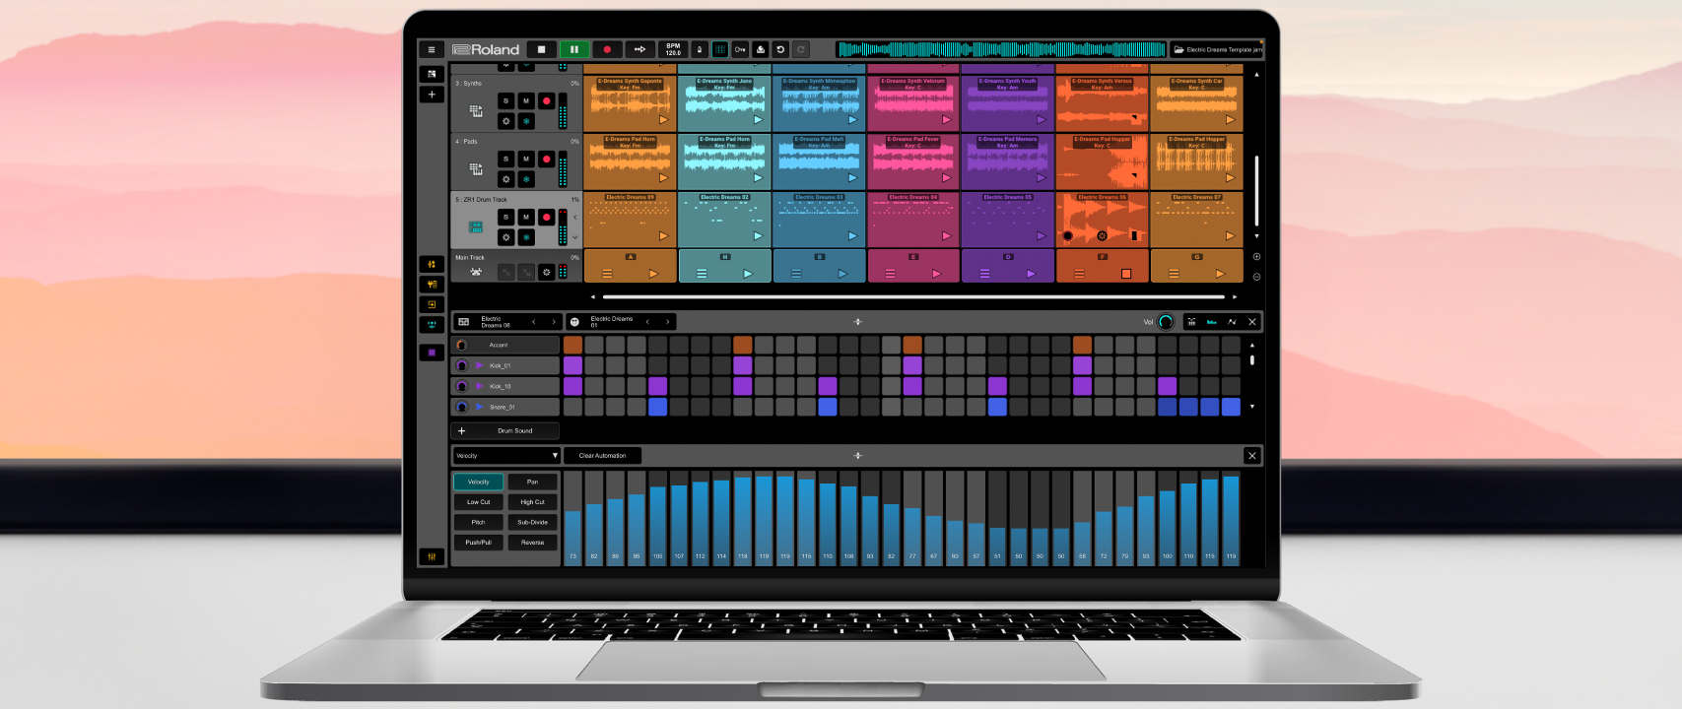This screenshot has height=709, width=1682.
Task: Open the scene H options menu icon
Action: click(x=702, y=274)
